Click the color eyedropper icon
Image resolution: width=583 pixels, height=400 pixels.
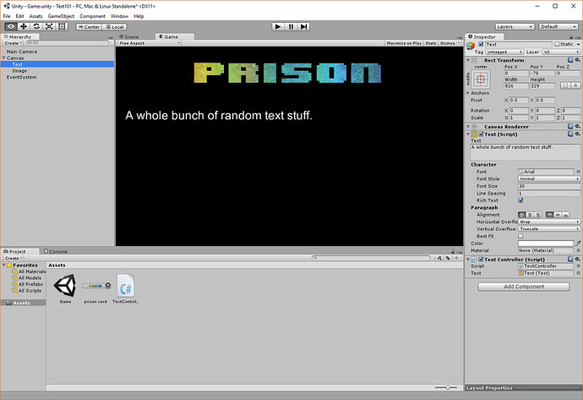pos(578,244)
